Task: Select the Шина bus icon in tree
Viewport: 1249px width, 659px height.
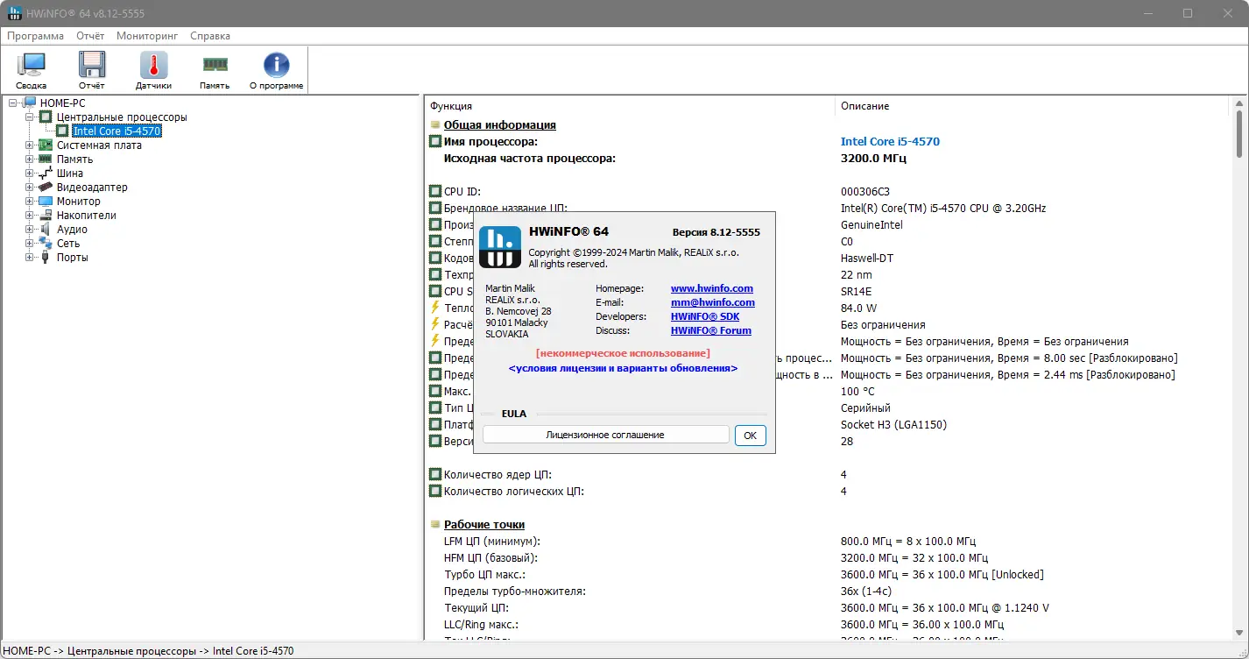Action: 46,174
